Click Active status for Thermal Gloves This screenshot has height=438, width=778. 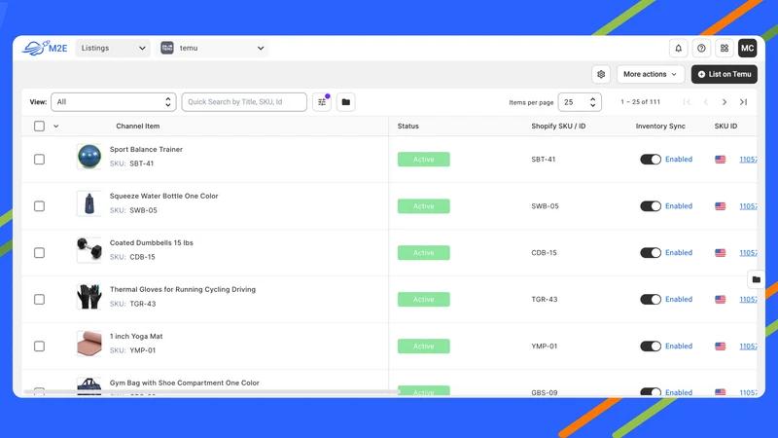point(424,300)
